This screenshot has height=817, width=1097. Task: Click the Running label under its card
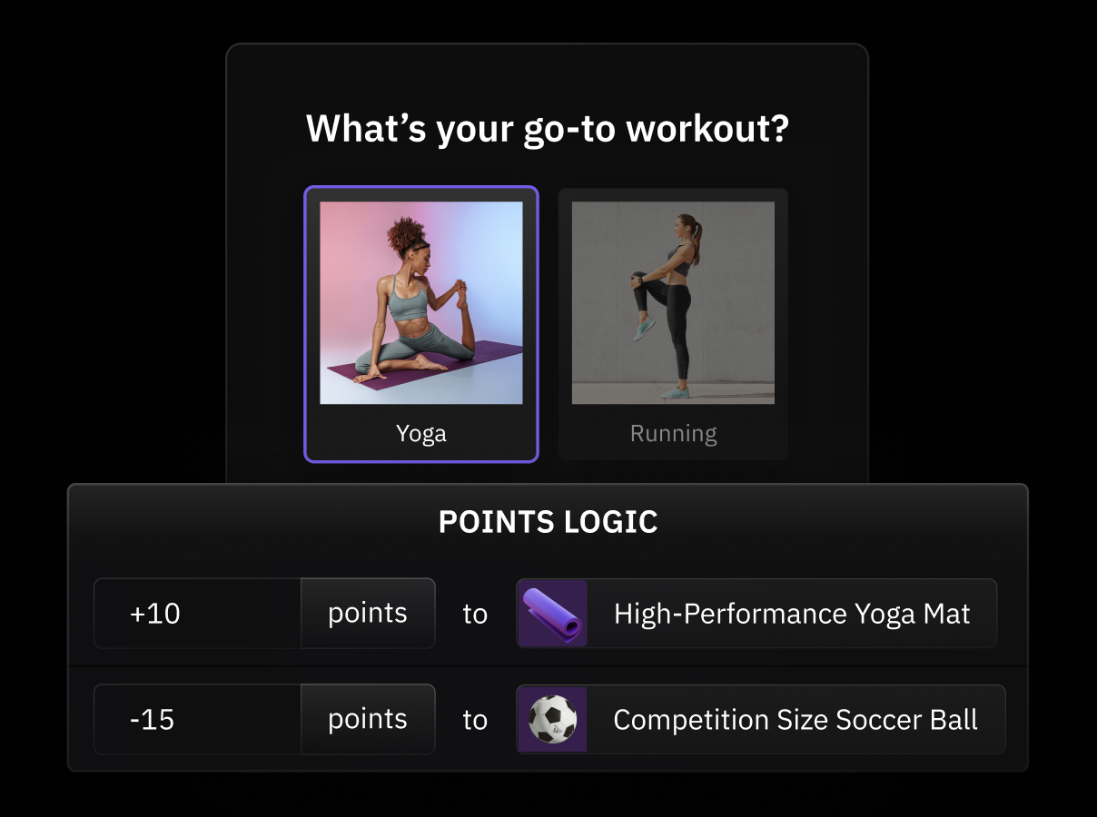pyautogui.click(x=673, y=434)
